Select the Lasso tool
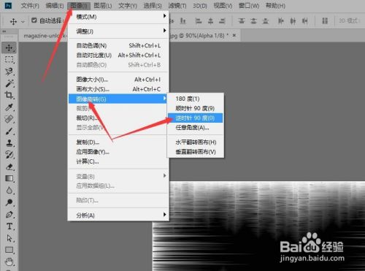The image size is (365, 271). pyautogui.click(x=9, y=72)
